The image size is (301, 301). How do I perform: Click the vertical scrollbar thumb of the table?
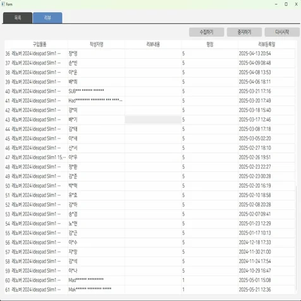point(297,240)
